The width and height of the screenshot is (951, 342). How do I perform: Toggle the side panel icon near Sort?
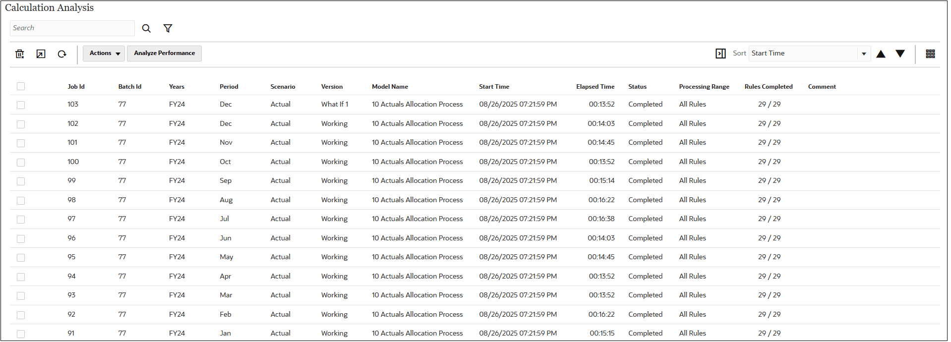[720, 54]
